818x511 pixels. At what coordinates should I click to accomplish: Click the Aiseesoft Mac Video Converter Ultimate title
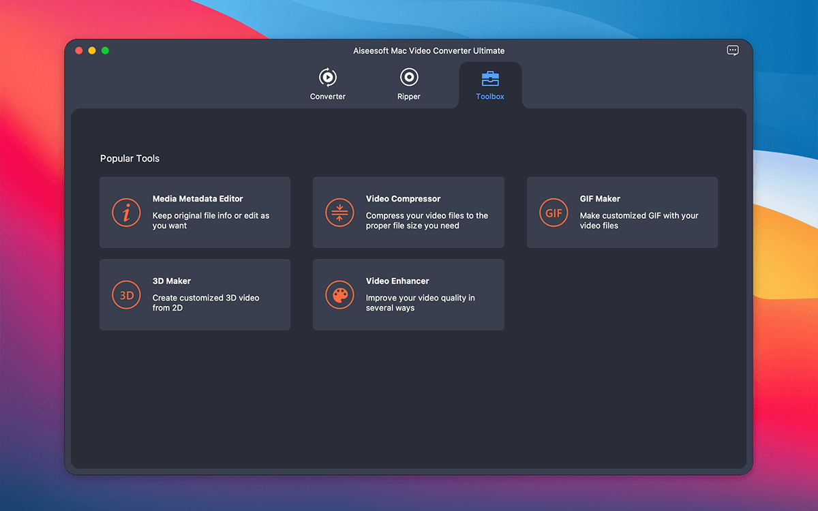[x=429, y=50]
